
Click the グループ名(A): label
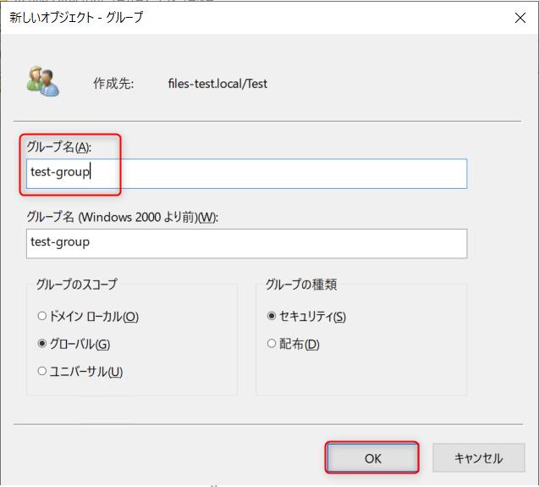(58, 147)
